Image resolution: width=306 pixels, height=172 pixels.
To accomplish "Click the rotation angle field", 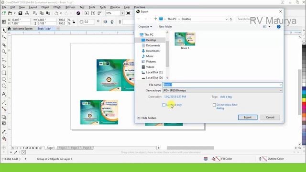I will (89, 21).
